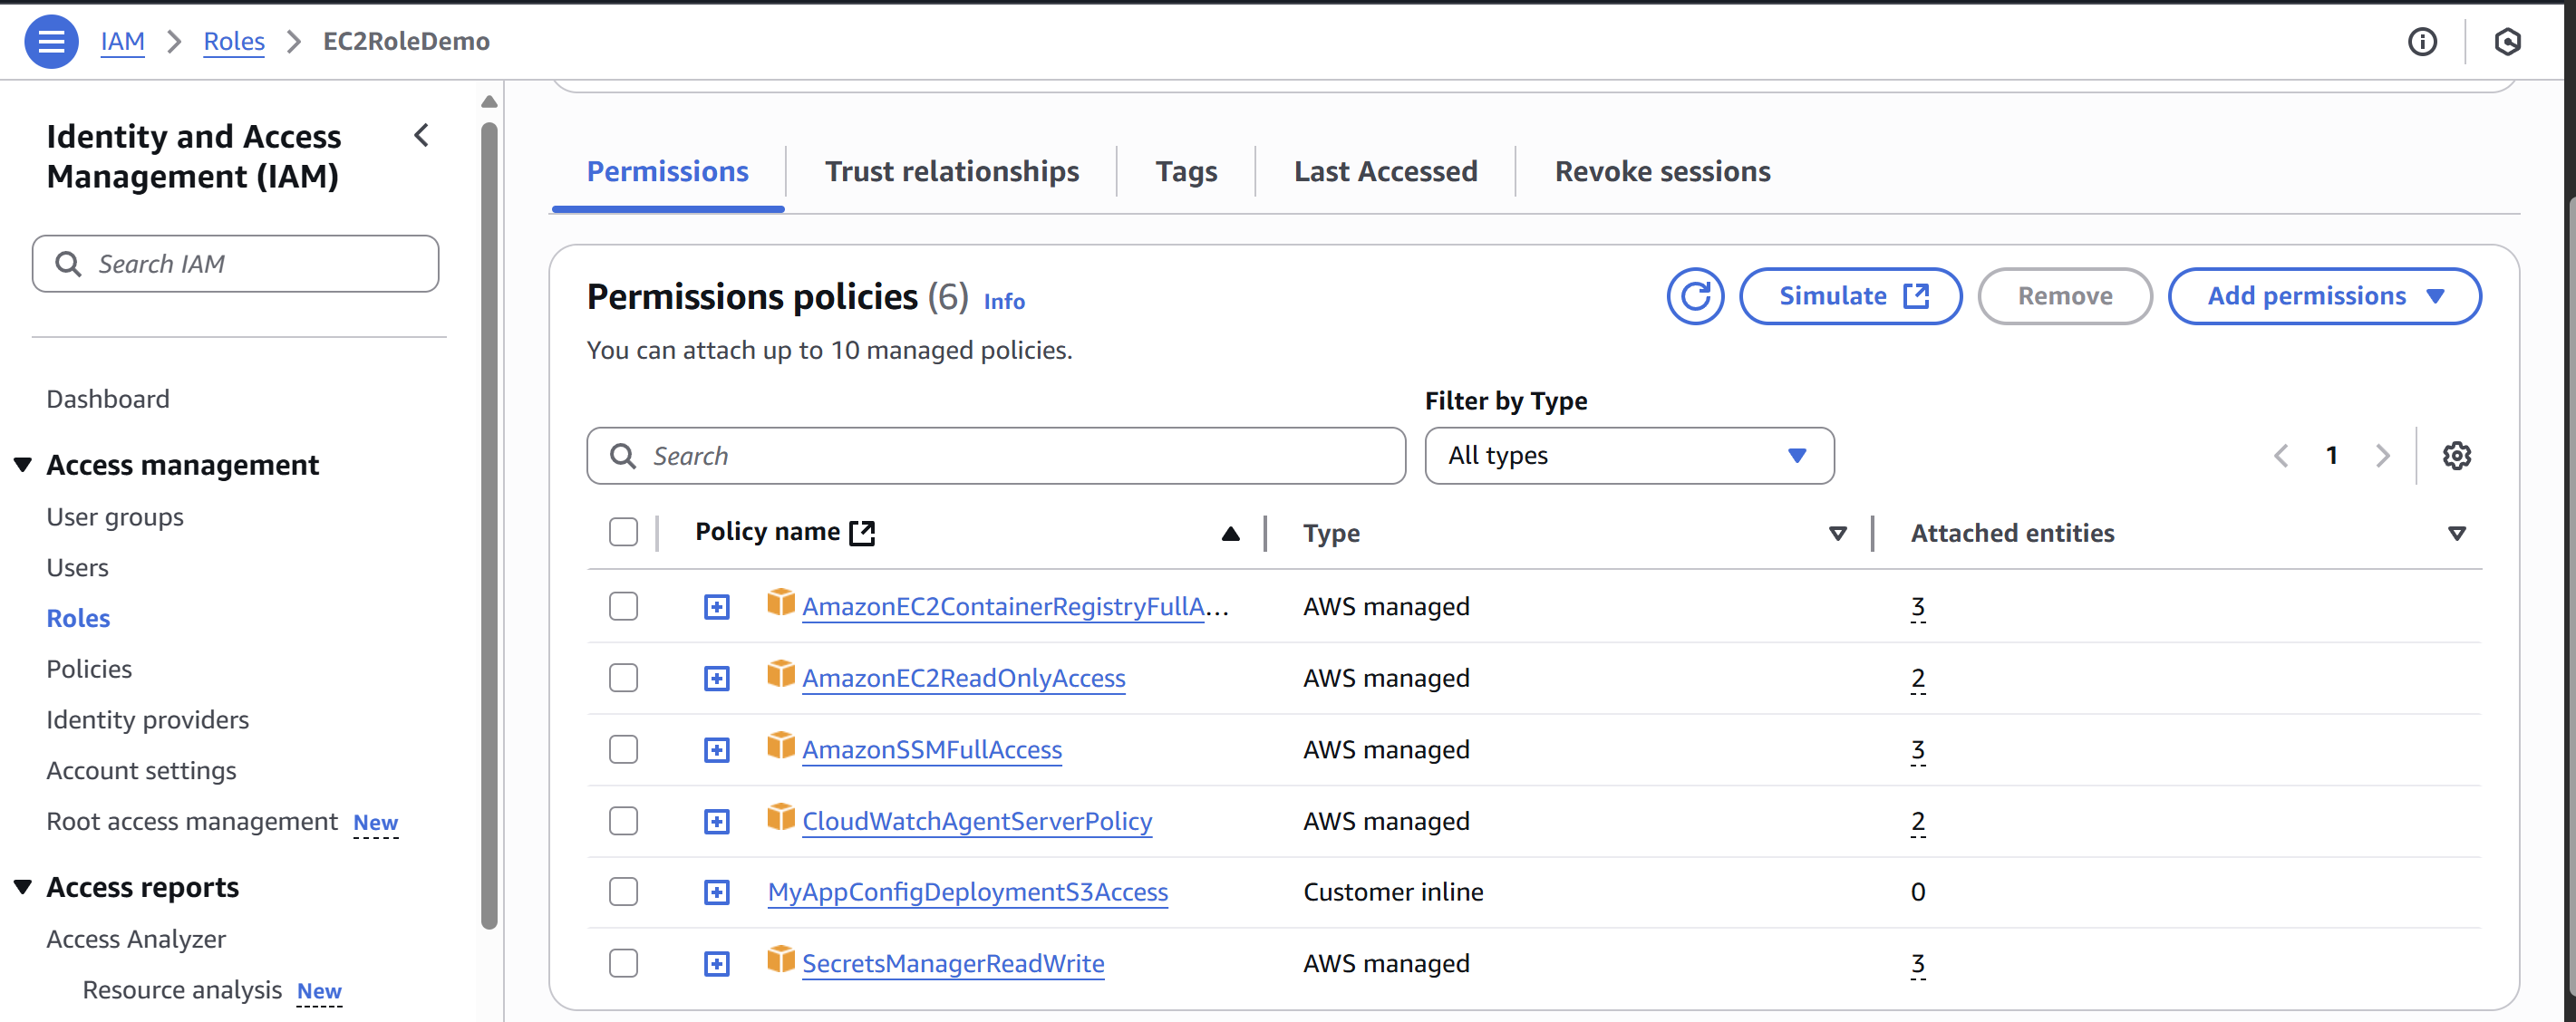2576x1022 pixels.
Task: Open the Filter by Type dropdown
Action: (x=1628, y=456)
